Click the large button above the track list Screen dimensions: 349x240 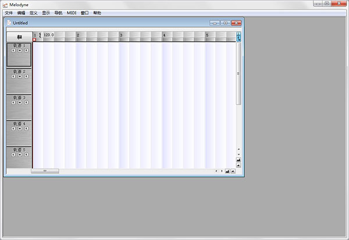coord(19,37)
